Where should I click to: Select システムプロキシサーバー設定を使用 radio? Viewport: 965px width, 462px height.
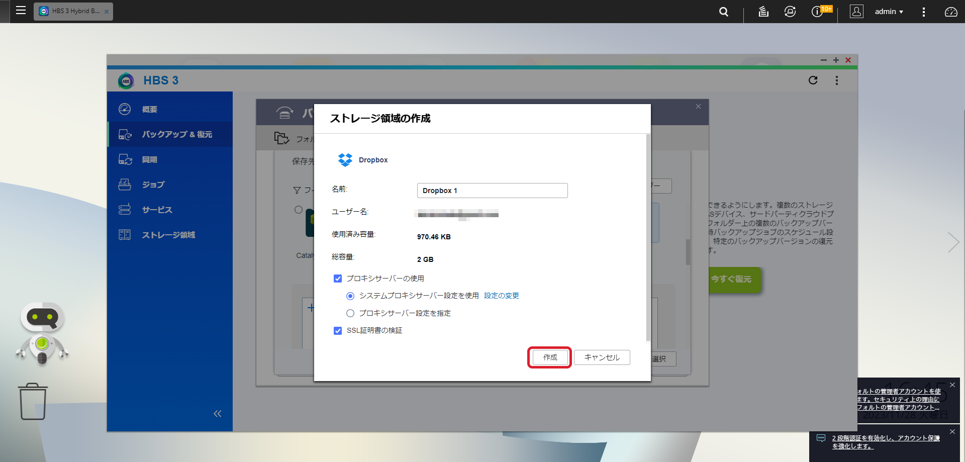click(350, 296)
